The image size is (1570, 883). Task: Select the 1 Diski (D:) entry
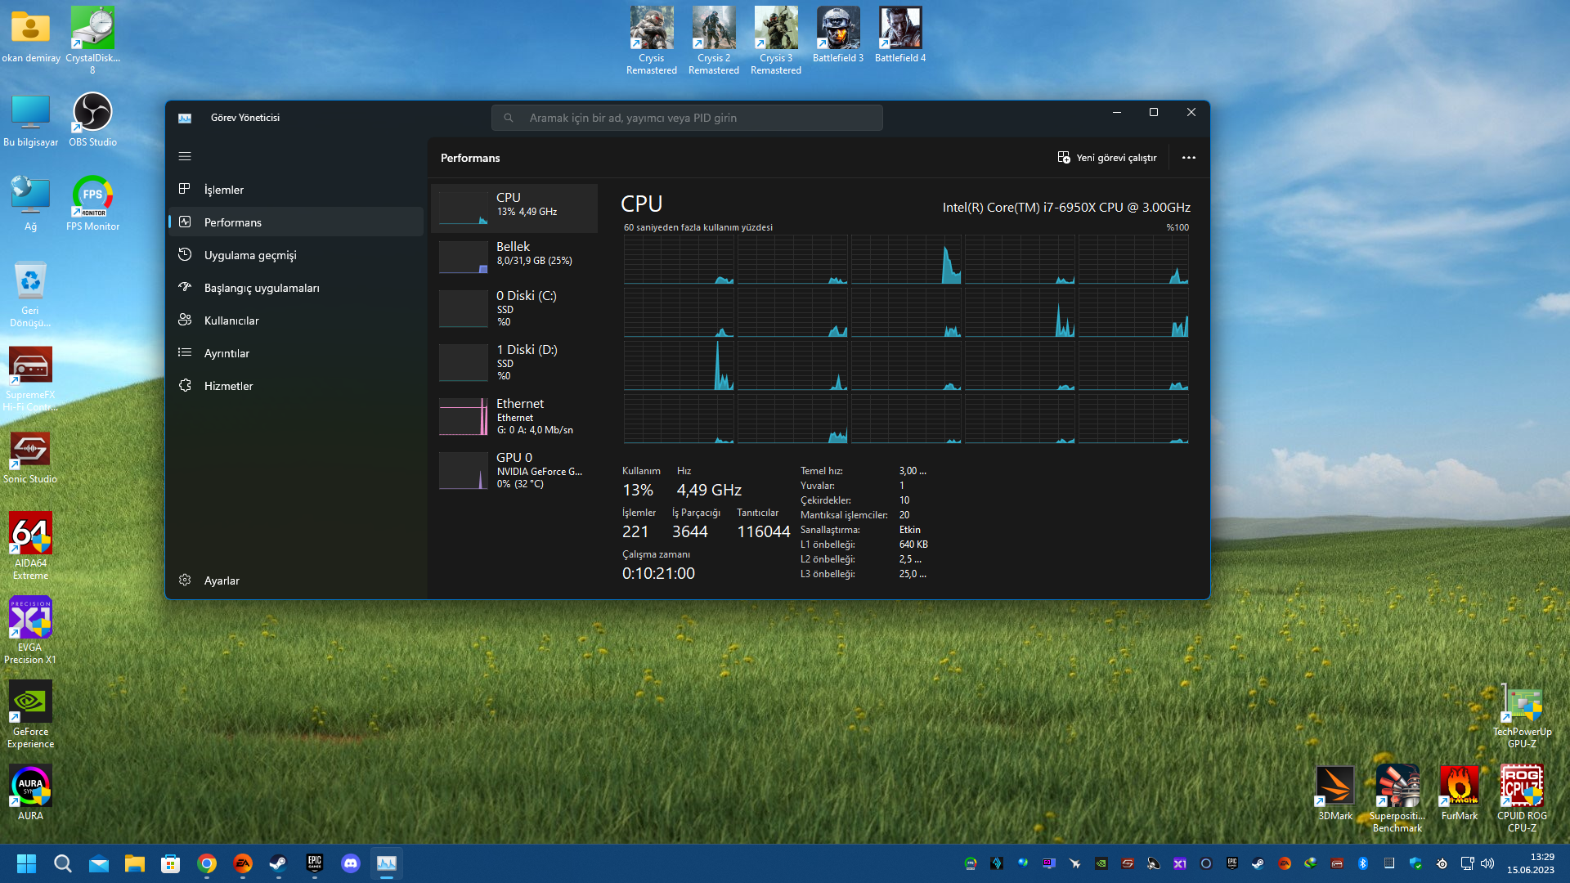514,362
